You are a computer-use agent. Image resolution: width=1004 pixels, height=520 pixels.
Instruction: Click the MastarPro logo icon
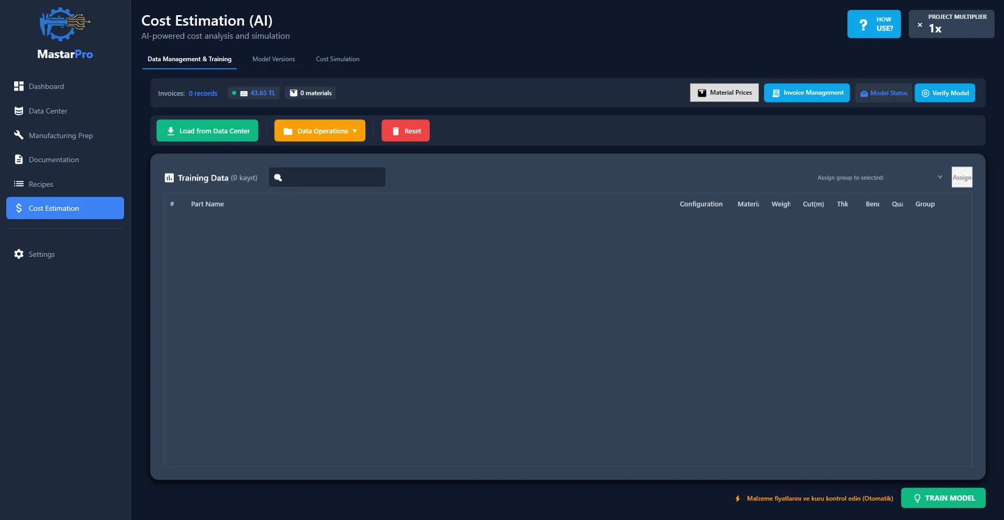pyautogui.click(x=65, y=25)
